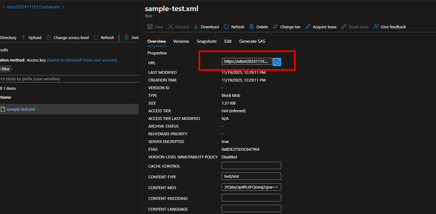Click the Give feedback icon

[x=376, y=27]
